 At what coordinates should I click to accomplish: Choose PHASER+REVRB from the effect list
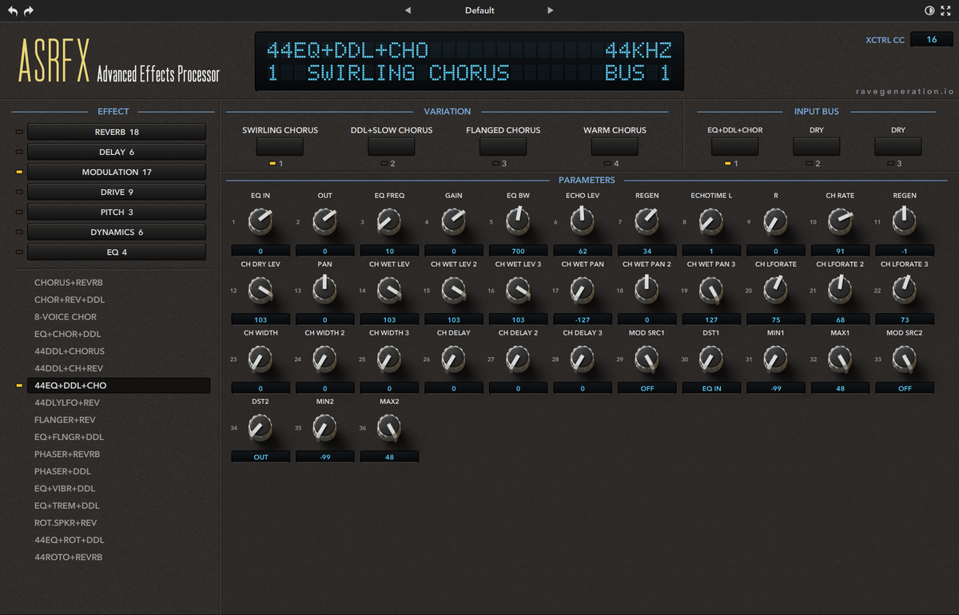[67, 454]
